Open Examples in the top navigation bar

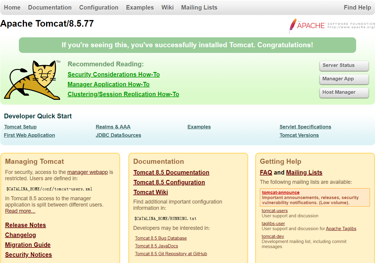[140, 7]
